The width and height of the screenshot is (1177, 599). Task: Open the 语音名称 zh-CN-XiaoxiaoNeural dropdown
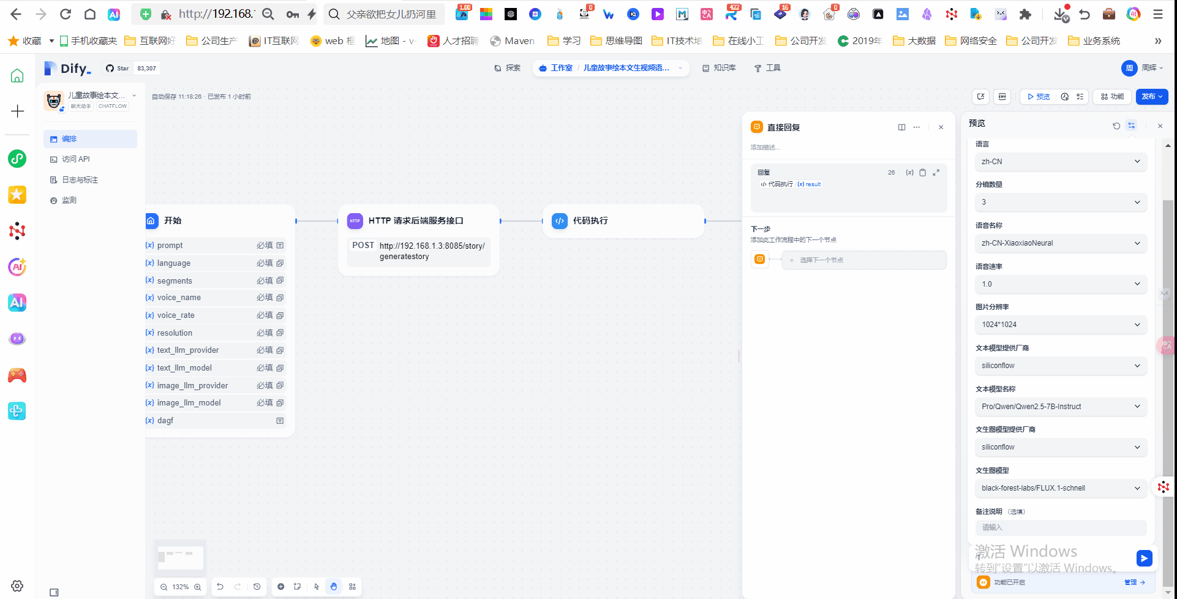(x=1060, y=243)
